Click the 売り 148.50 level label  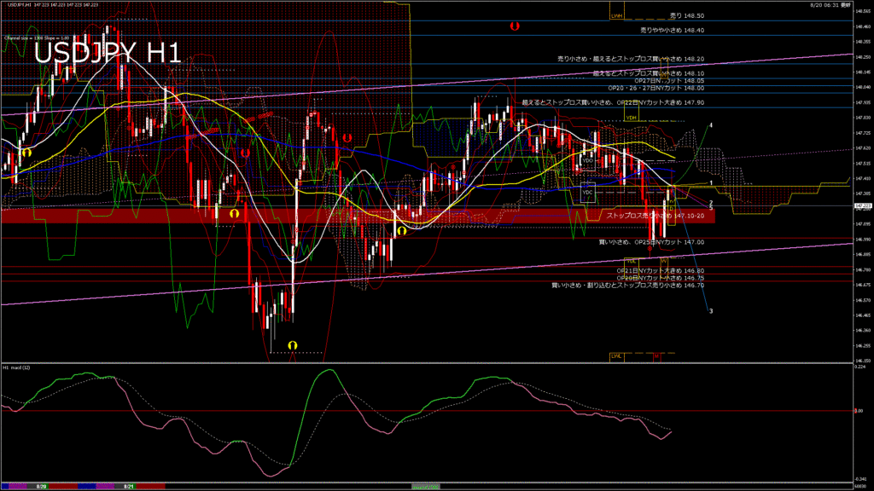[x=686, y=16]
